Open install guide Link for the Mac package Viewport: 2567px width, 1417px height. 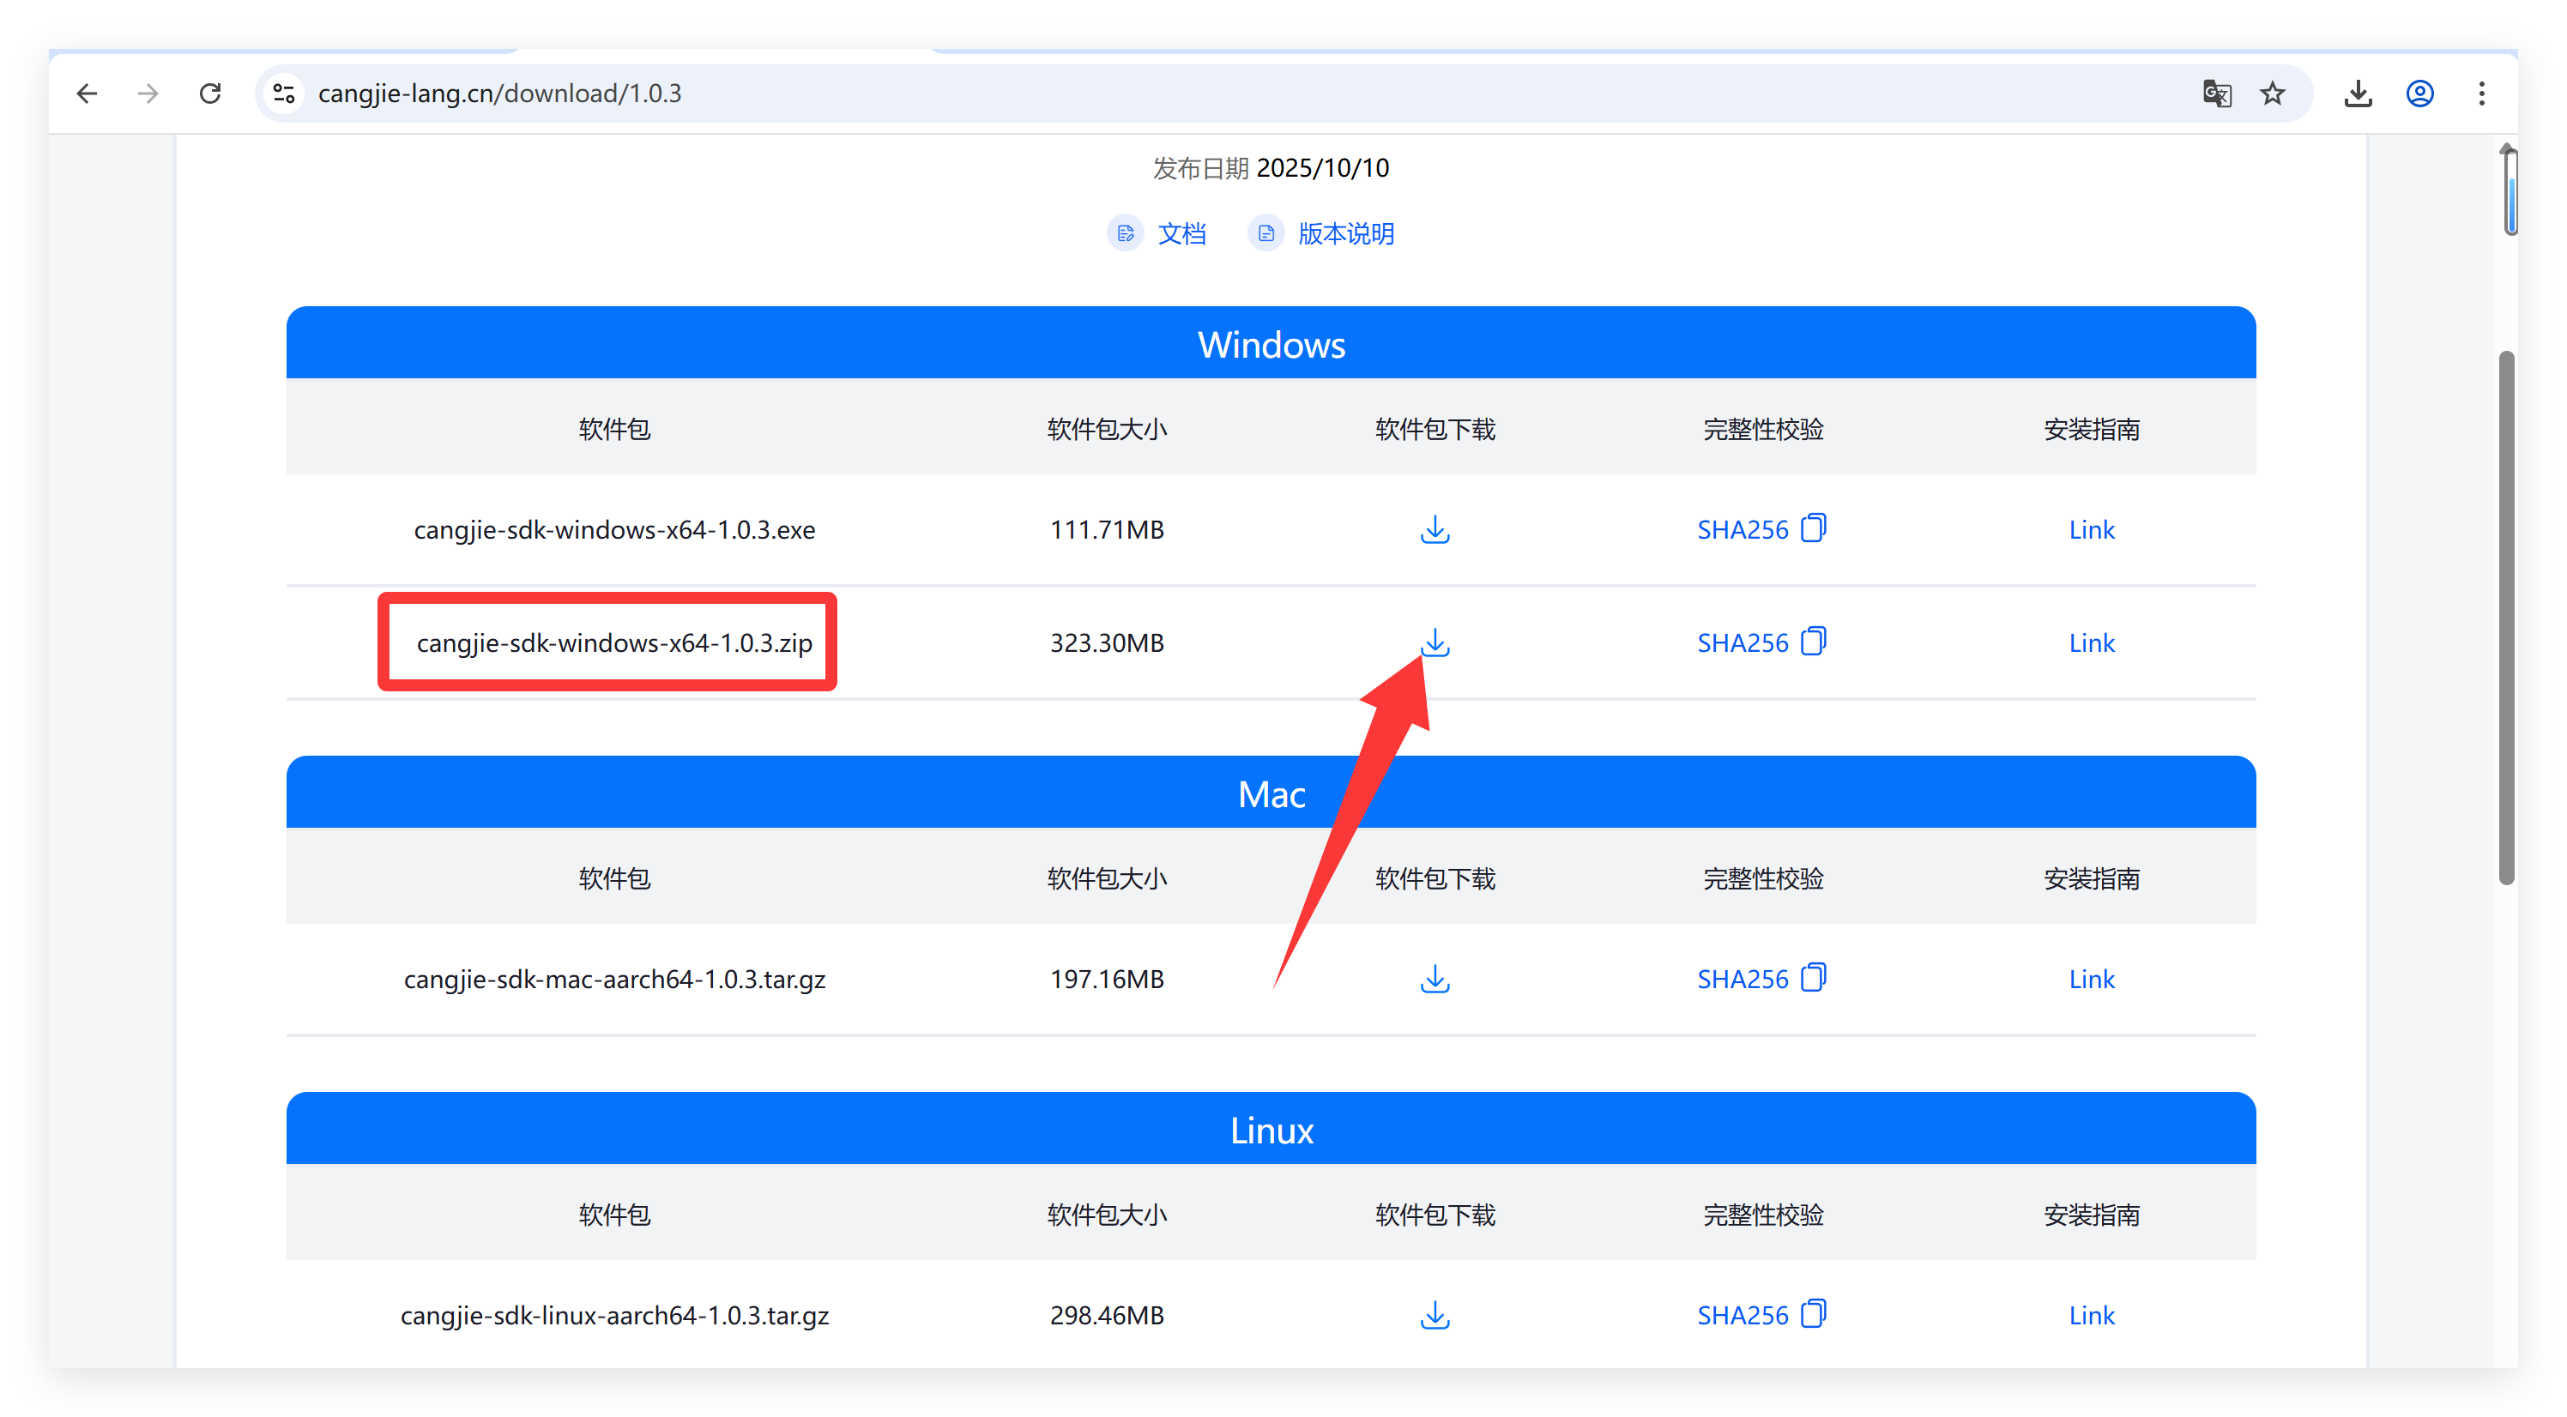pos(2091,979)
